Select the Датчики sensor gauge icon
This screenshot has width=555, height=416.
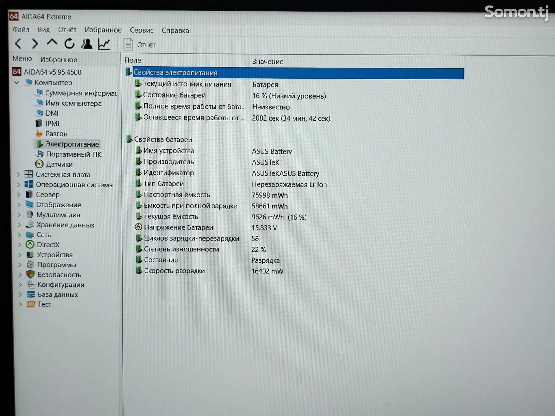39,164
